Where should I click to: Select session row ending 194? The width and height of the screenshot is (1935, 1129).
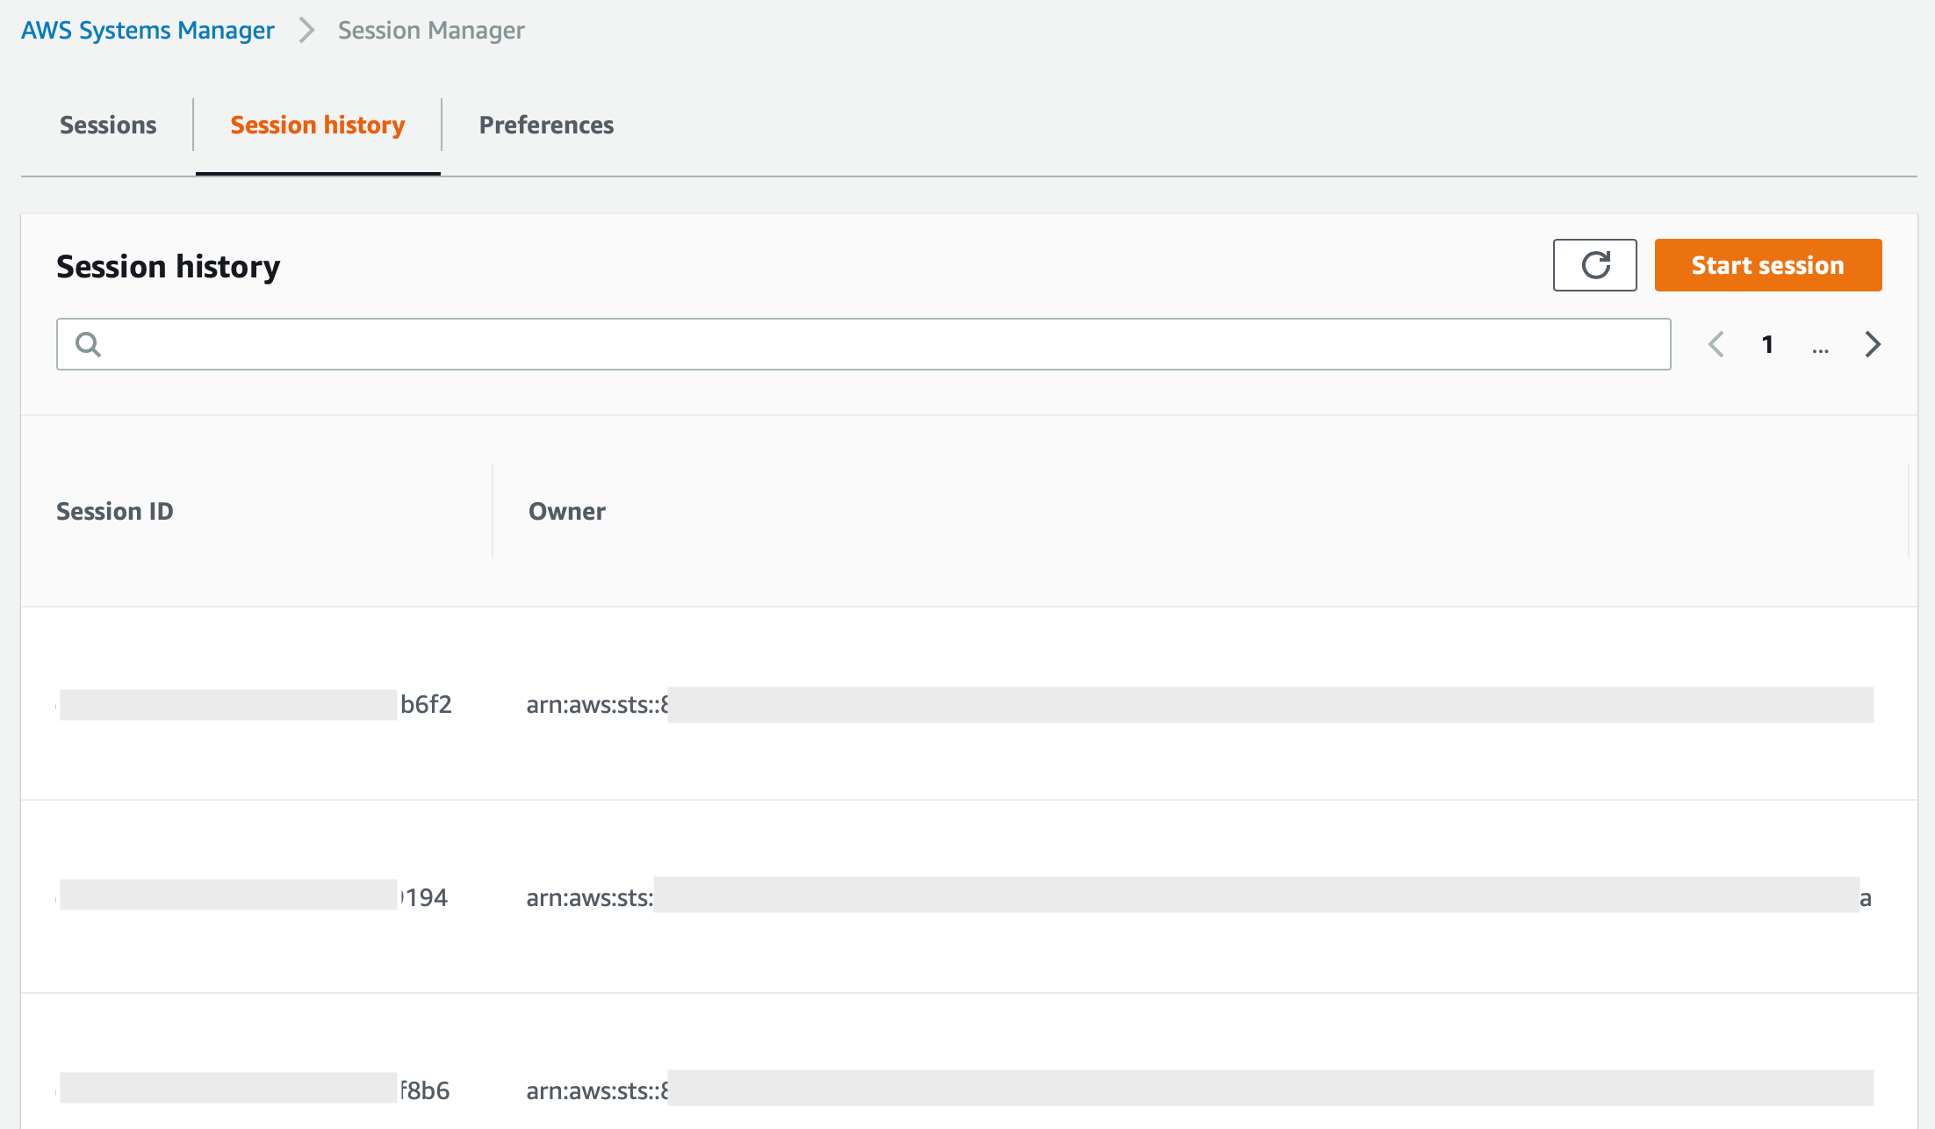(426, 897)
